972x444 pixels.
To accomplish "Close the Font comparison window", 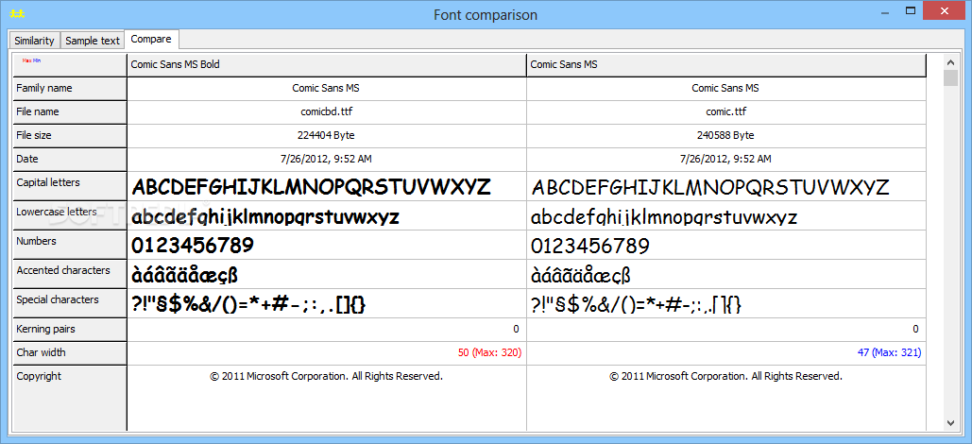I will pos(946,10).
